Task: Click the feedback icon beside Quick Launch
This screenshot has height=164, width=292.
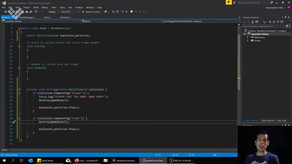Action: pos(235,2)
